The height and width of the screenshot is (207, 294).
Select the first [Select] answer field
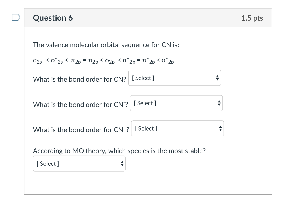(175, 78)
